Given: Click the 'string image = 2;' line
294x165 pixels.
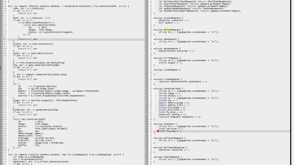Looking at the screenshot, I should click(170, 93).
